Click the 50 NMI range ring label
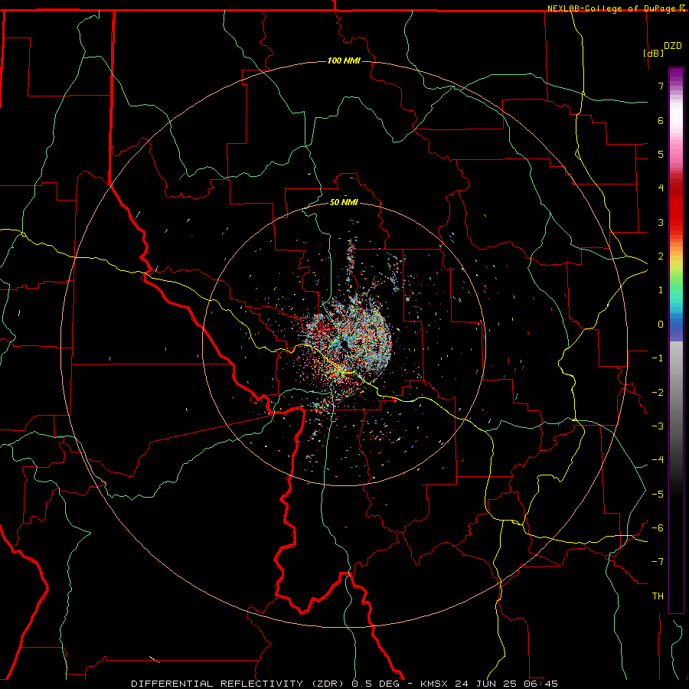 [x=344, y=202]
